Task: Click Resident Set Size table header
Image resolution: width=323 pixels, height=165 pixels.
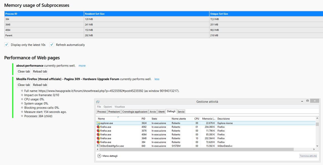Action: tap(147, 14)
